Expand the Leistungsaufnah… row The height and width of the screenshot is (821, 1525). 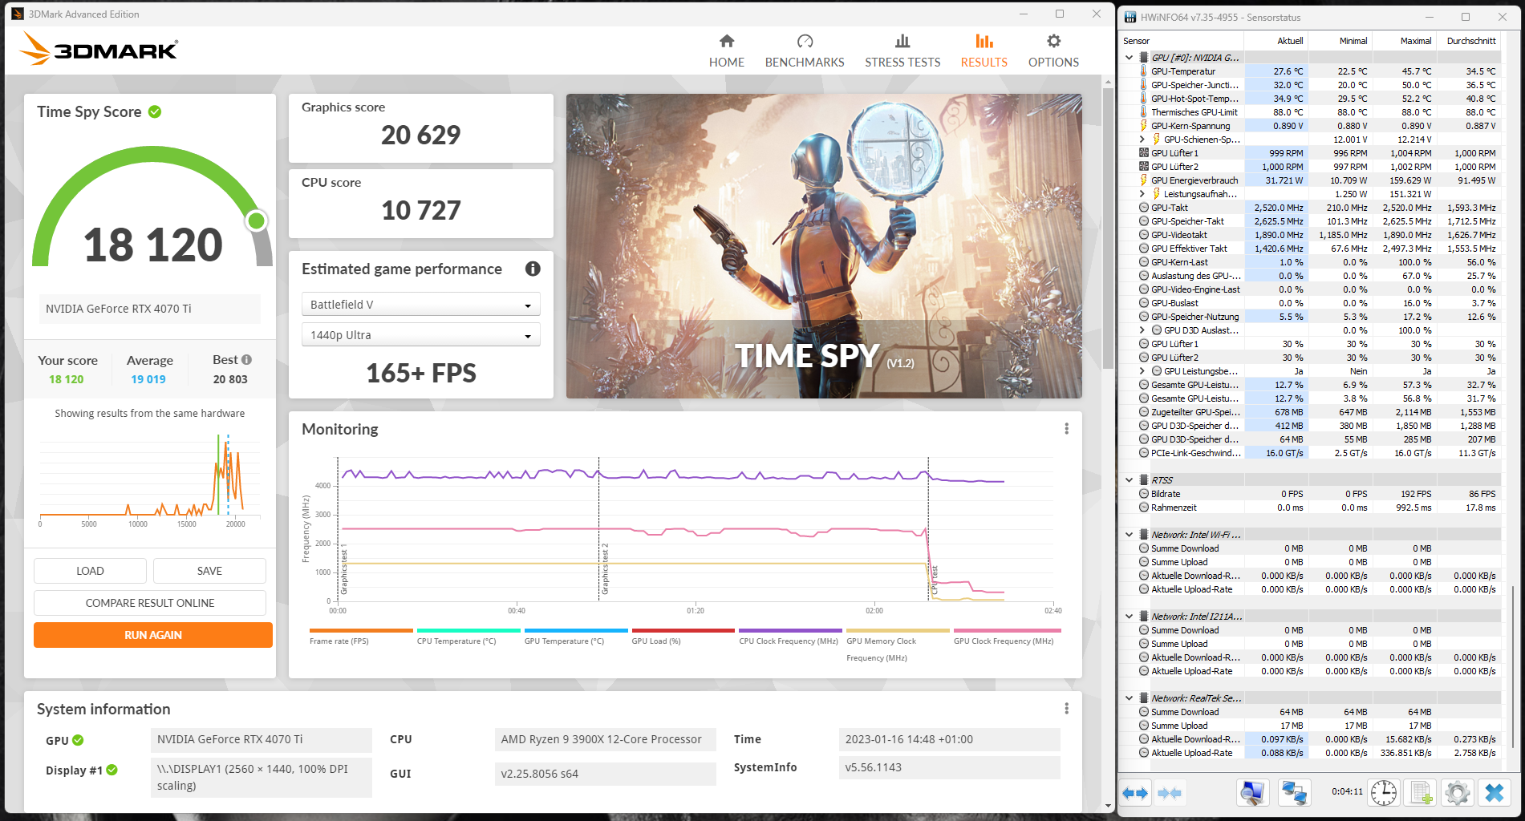pyautogui.click(x=1142, y=194)
